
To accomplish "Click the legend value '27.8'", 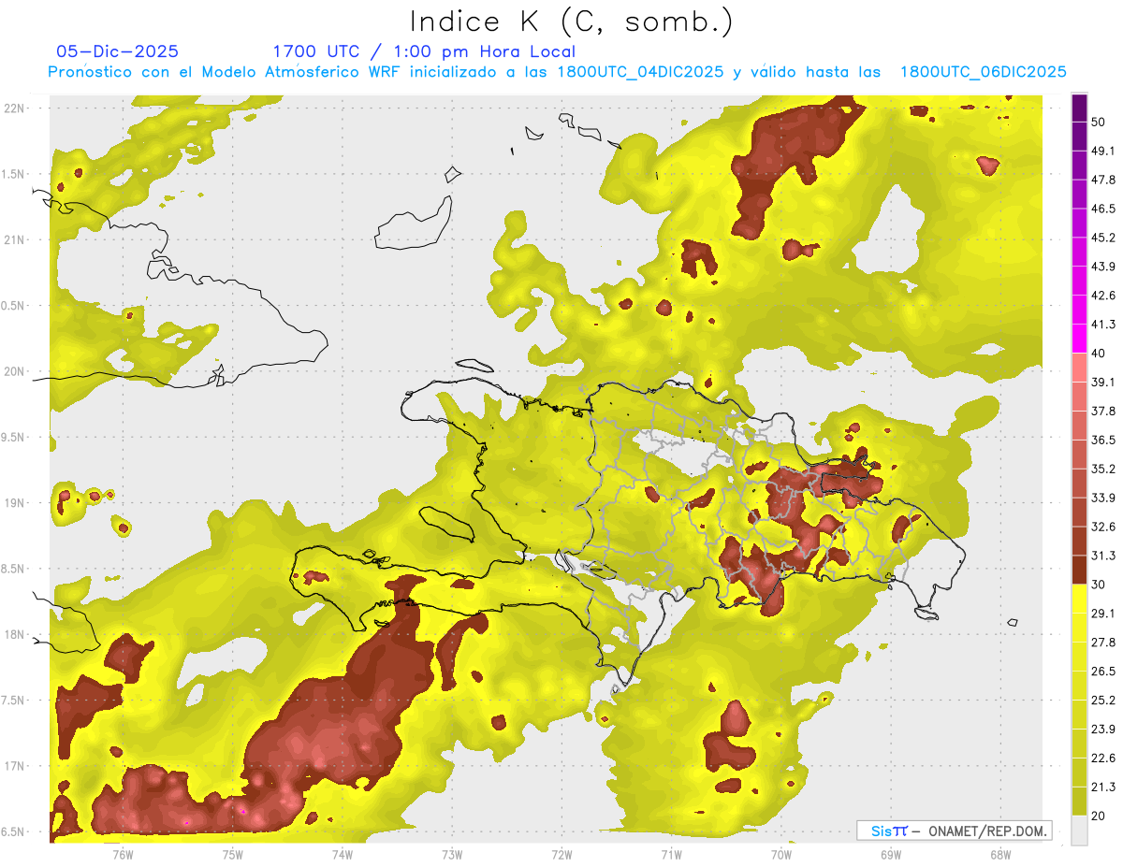I will pyautogui.click(x=1103, y=643).
